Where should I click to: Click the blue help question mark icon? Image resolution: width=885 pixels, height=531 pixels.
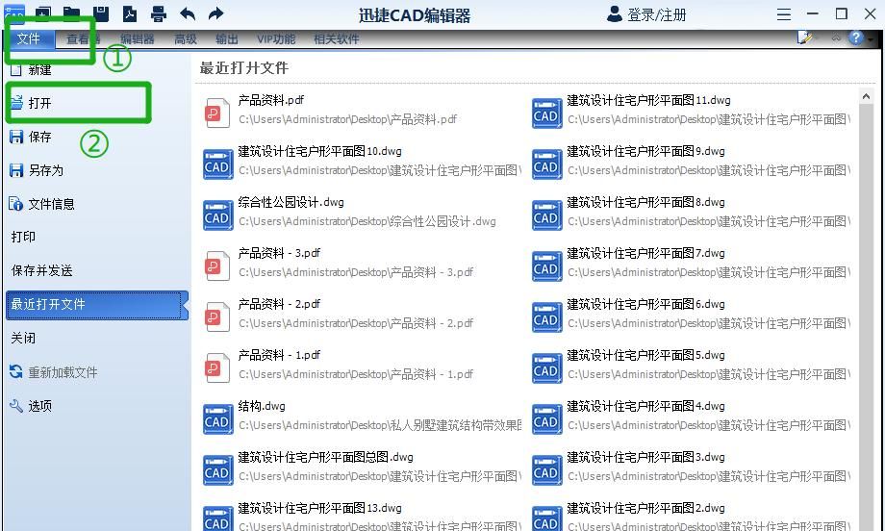855,38
